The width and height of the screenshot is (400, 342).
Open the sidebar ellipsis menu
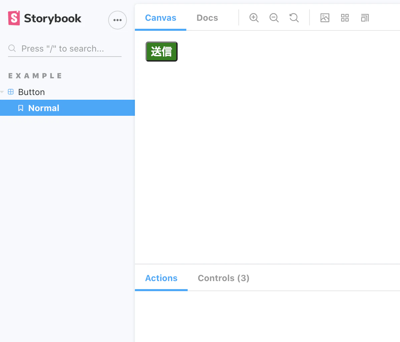pyautogui.click(x=117, y=20)
